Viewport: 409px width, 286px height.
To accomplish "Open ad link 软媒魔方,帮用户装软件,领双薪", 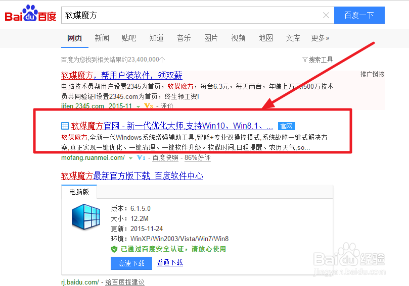I will 121,76.
